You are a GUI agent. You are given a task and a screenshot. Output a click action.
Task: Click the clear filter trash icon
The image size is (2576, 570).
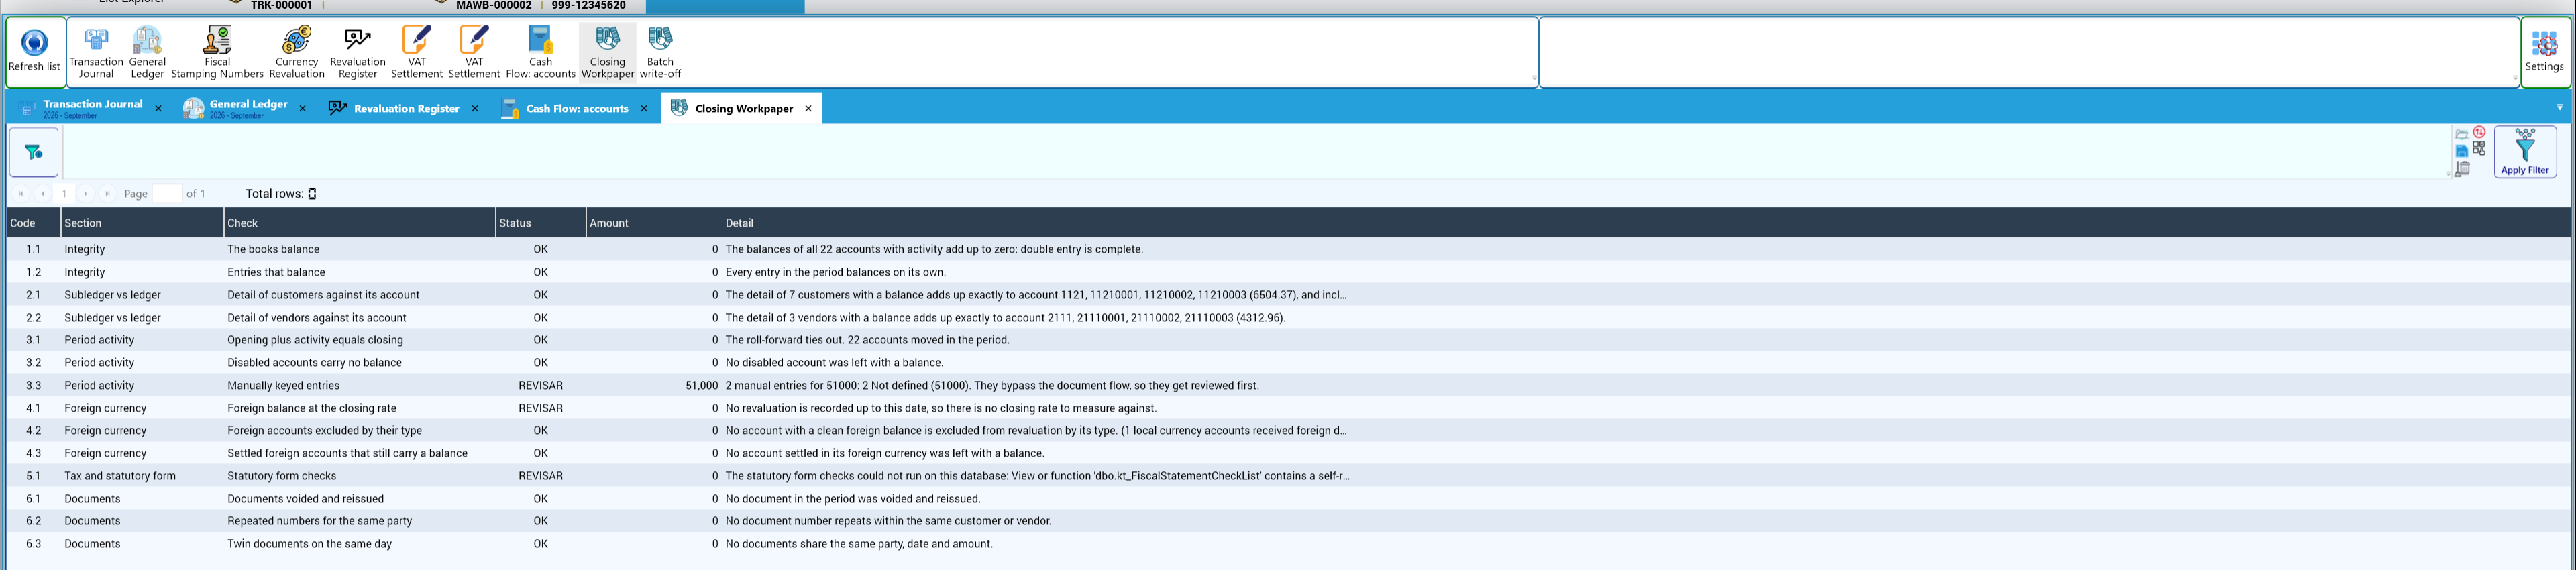tap(2462, 169)
